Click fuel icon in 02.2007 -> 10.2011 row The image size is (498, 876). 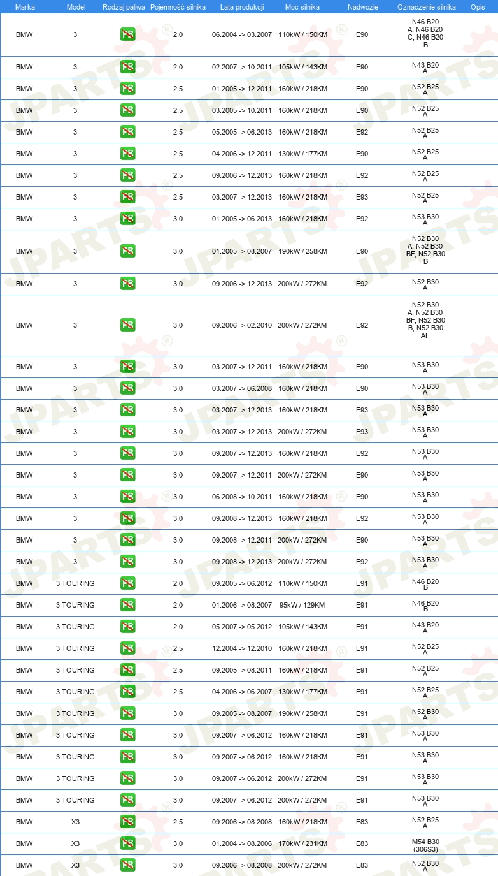tap(127, 67)
